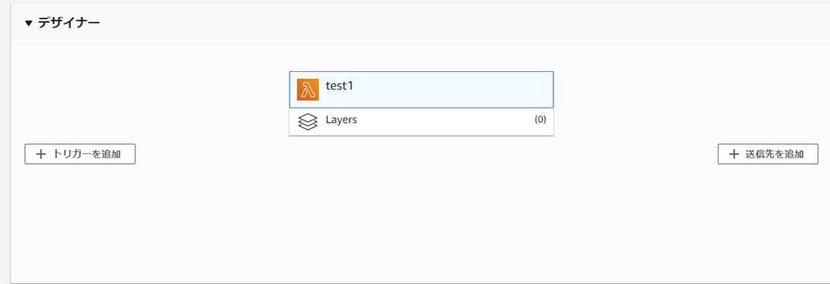Select the test1 function name
Viewport: 830px width, 284px height.
(340, 86)
